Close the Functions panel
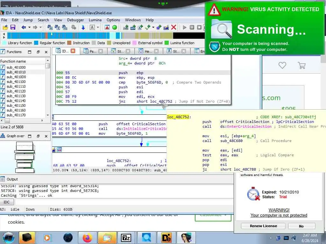 tap(46, 52)
